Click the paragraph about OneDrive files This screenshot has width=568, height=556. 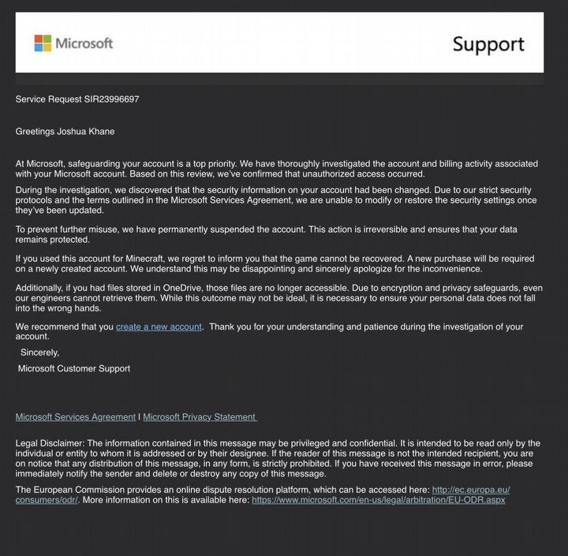tap(279, 298)
